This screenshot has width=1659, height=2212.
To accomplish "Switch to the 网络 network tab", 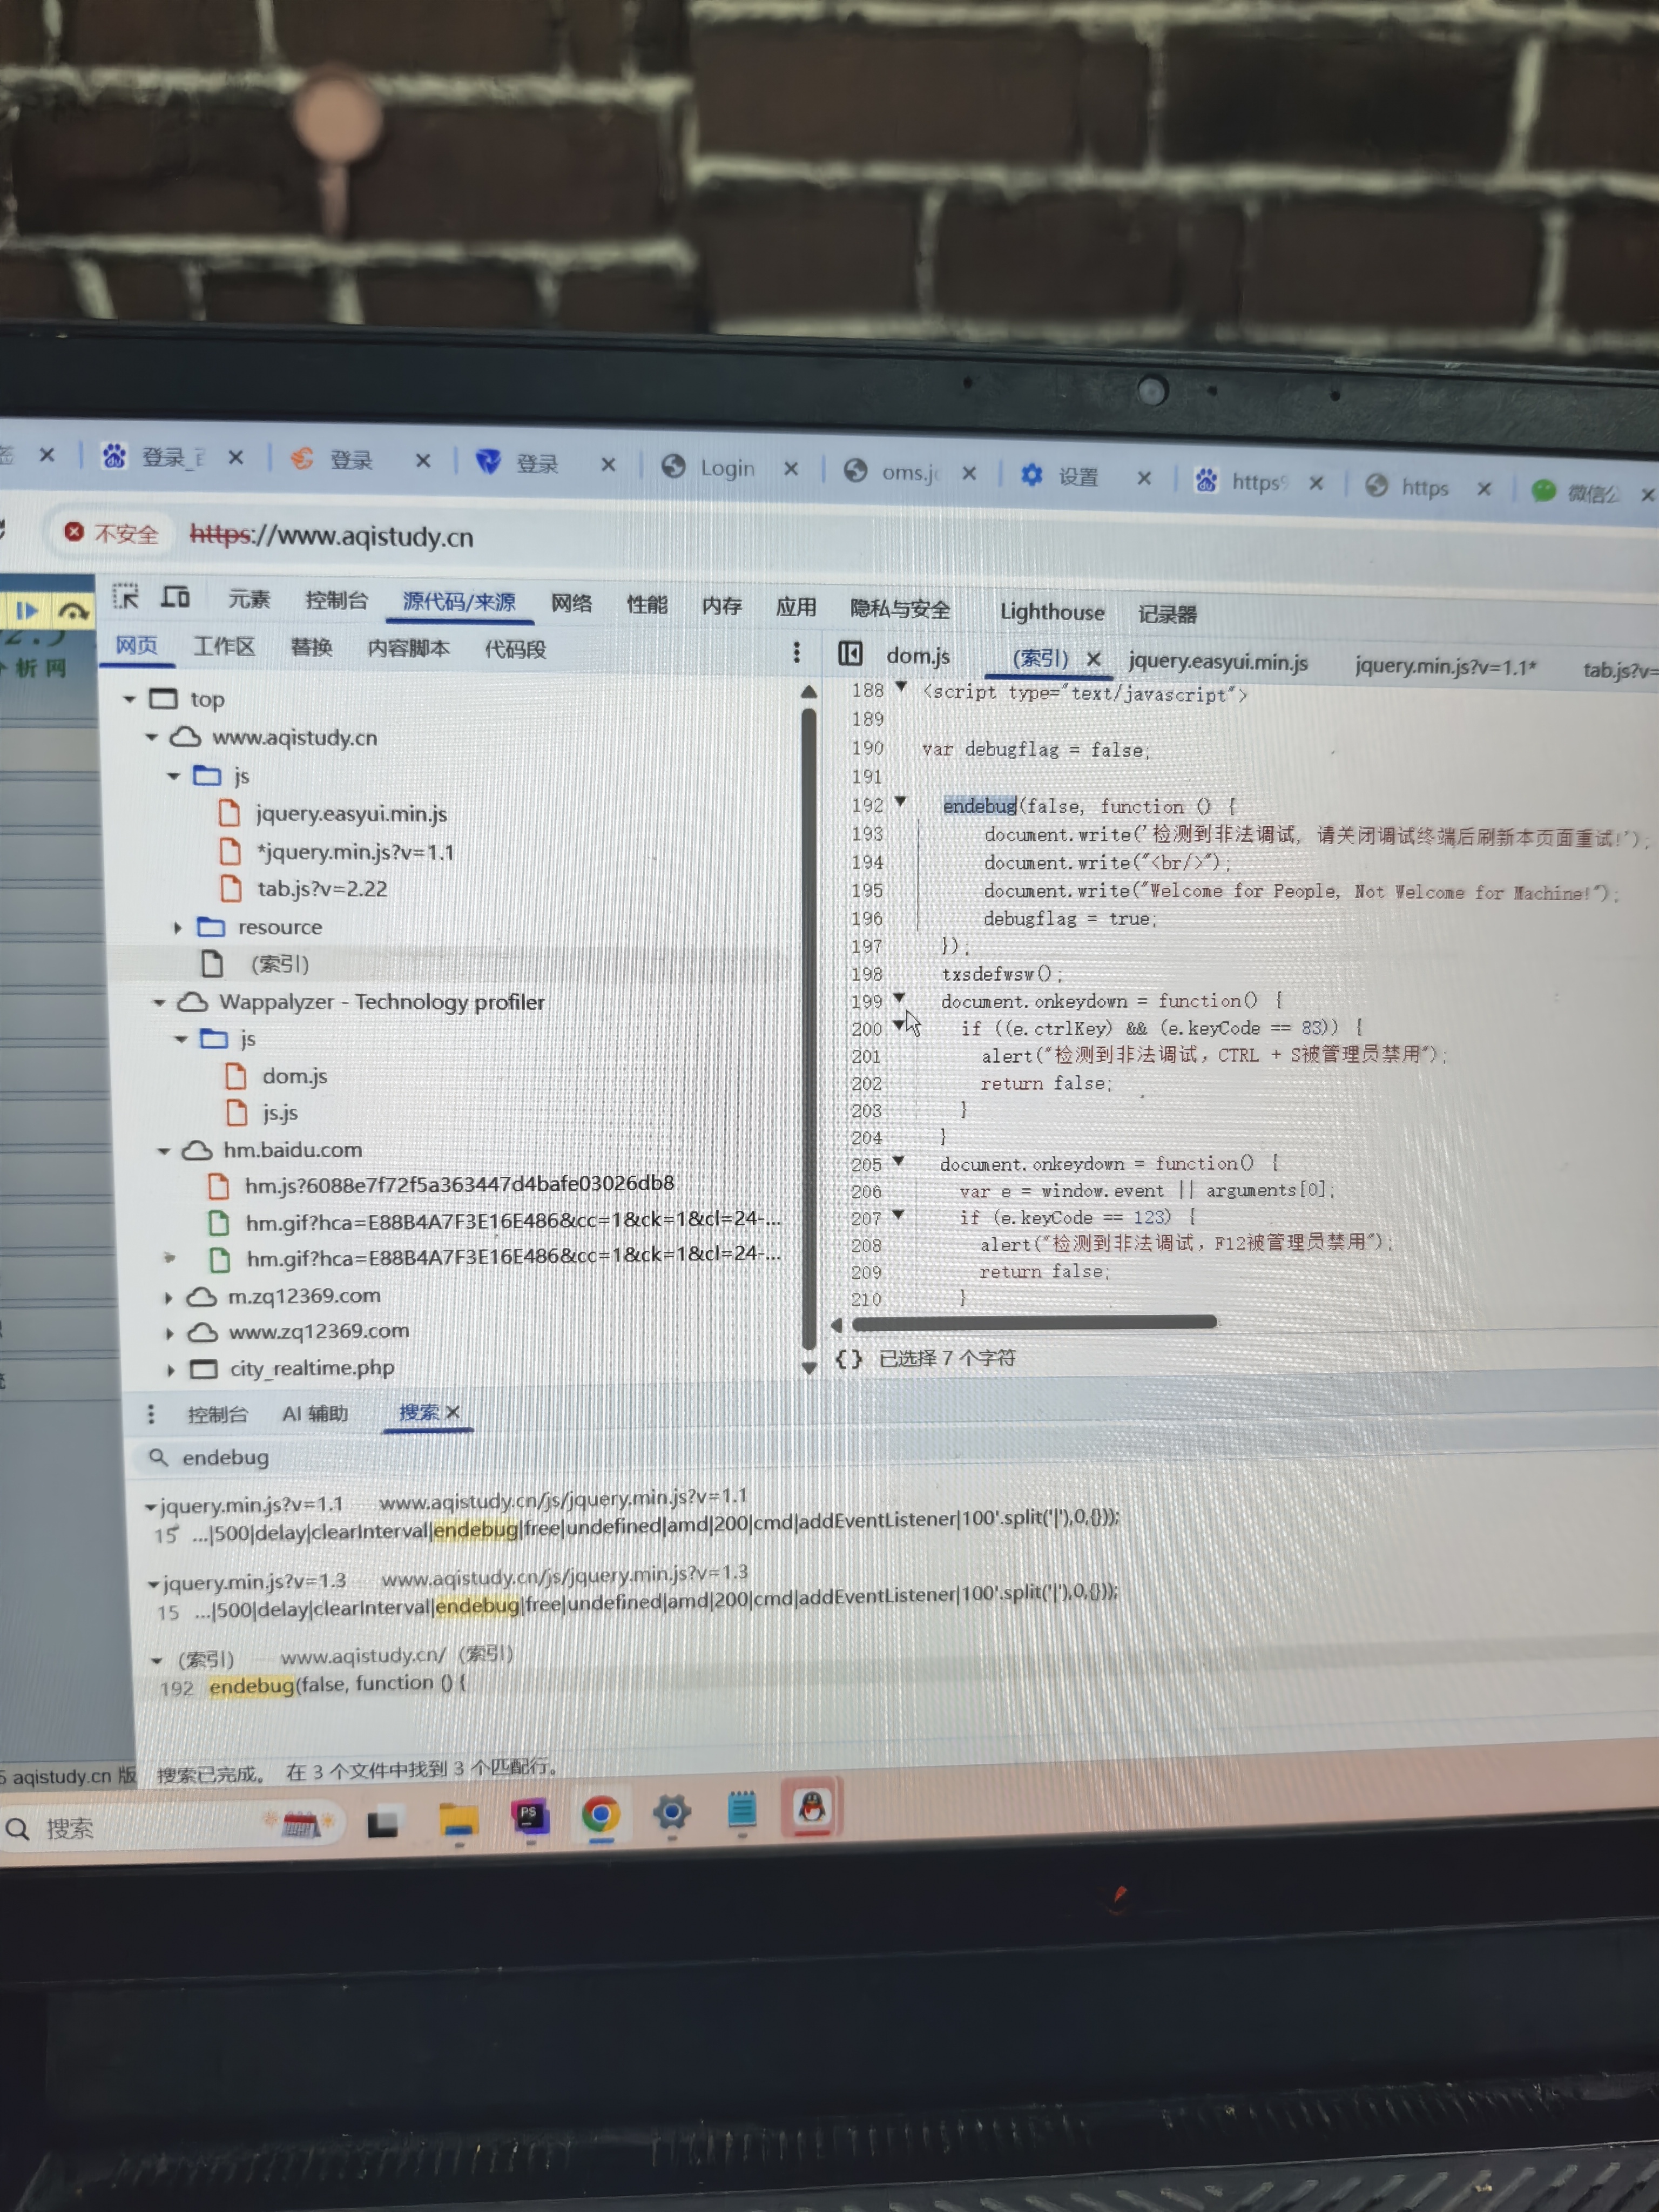I will coord(571,603).
